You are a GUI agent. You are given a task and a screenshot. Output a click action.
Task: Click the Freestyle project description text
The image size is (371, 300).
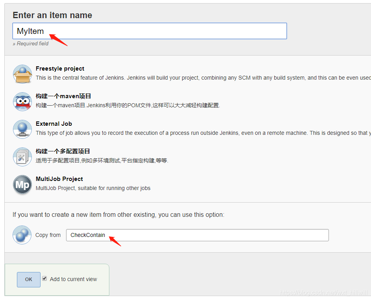[203, 78]
